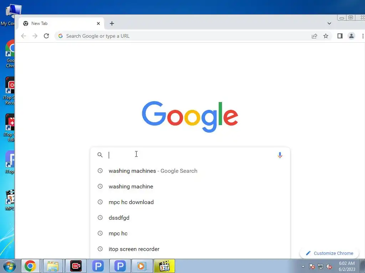This screenshot has width=365, height=273.
Task: Open a new tab with plus button
Action: tap(112, 23)
